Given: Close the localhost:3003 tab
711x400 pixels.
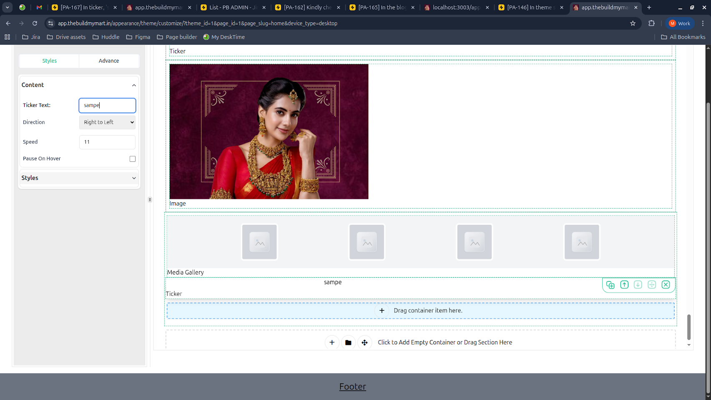Looking at the screenshot, I should point(487,8).
